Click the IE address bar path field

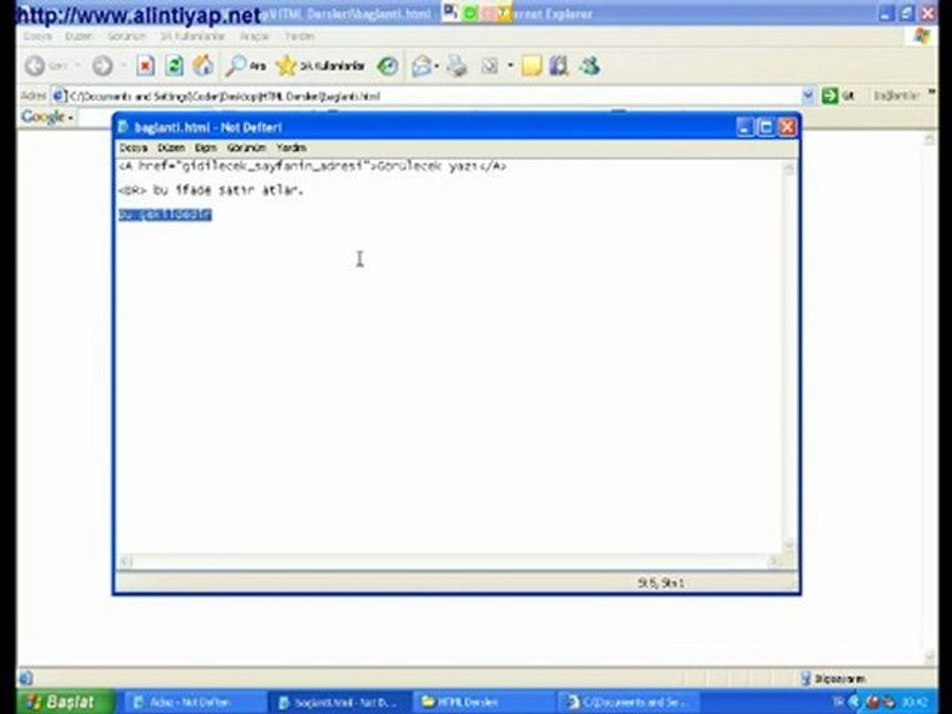point(433,96)
